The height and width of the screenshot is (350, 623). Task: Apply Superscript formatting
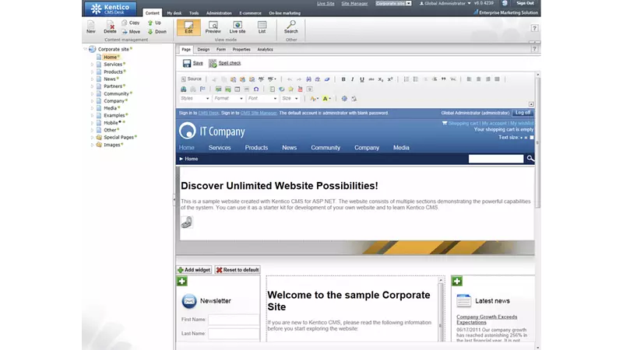(x=390, y=79)
